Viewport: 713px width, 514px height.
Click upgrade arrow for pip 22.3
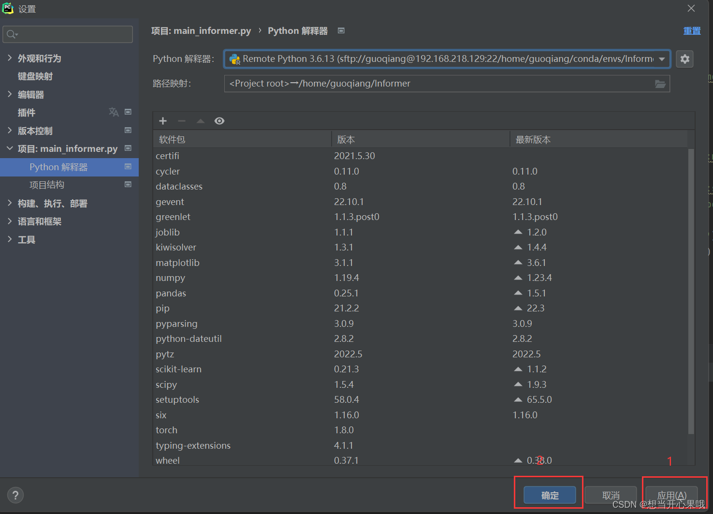pyautogui.click(x=518, y=308)
